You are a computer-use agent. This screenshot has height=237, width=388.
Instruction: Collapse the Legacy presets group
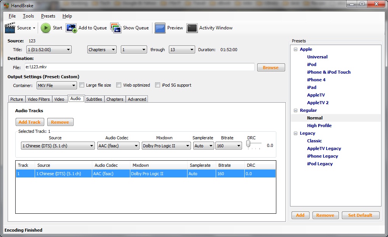click(295, 133)
